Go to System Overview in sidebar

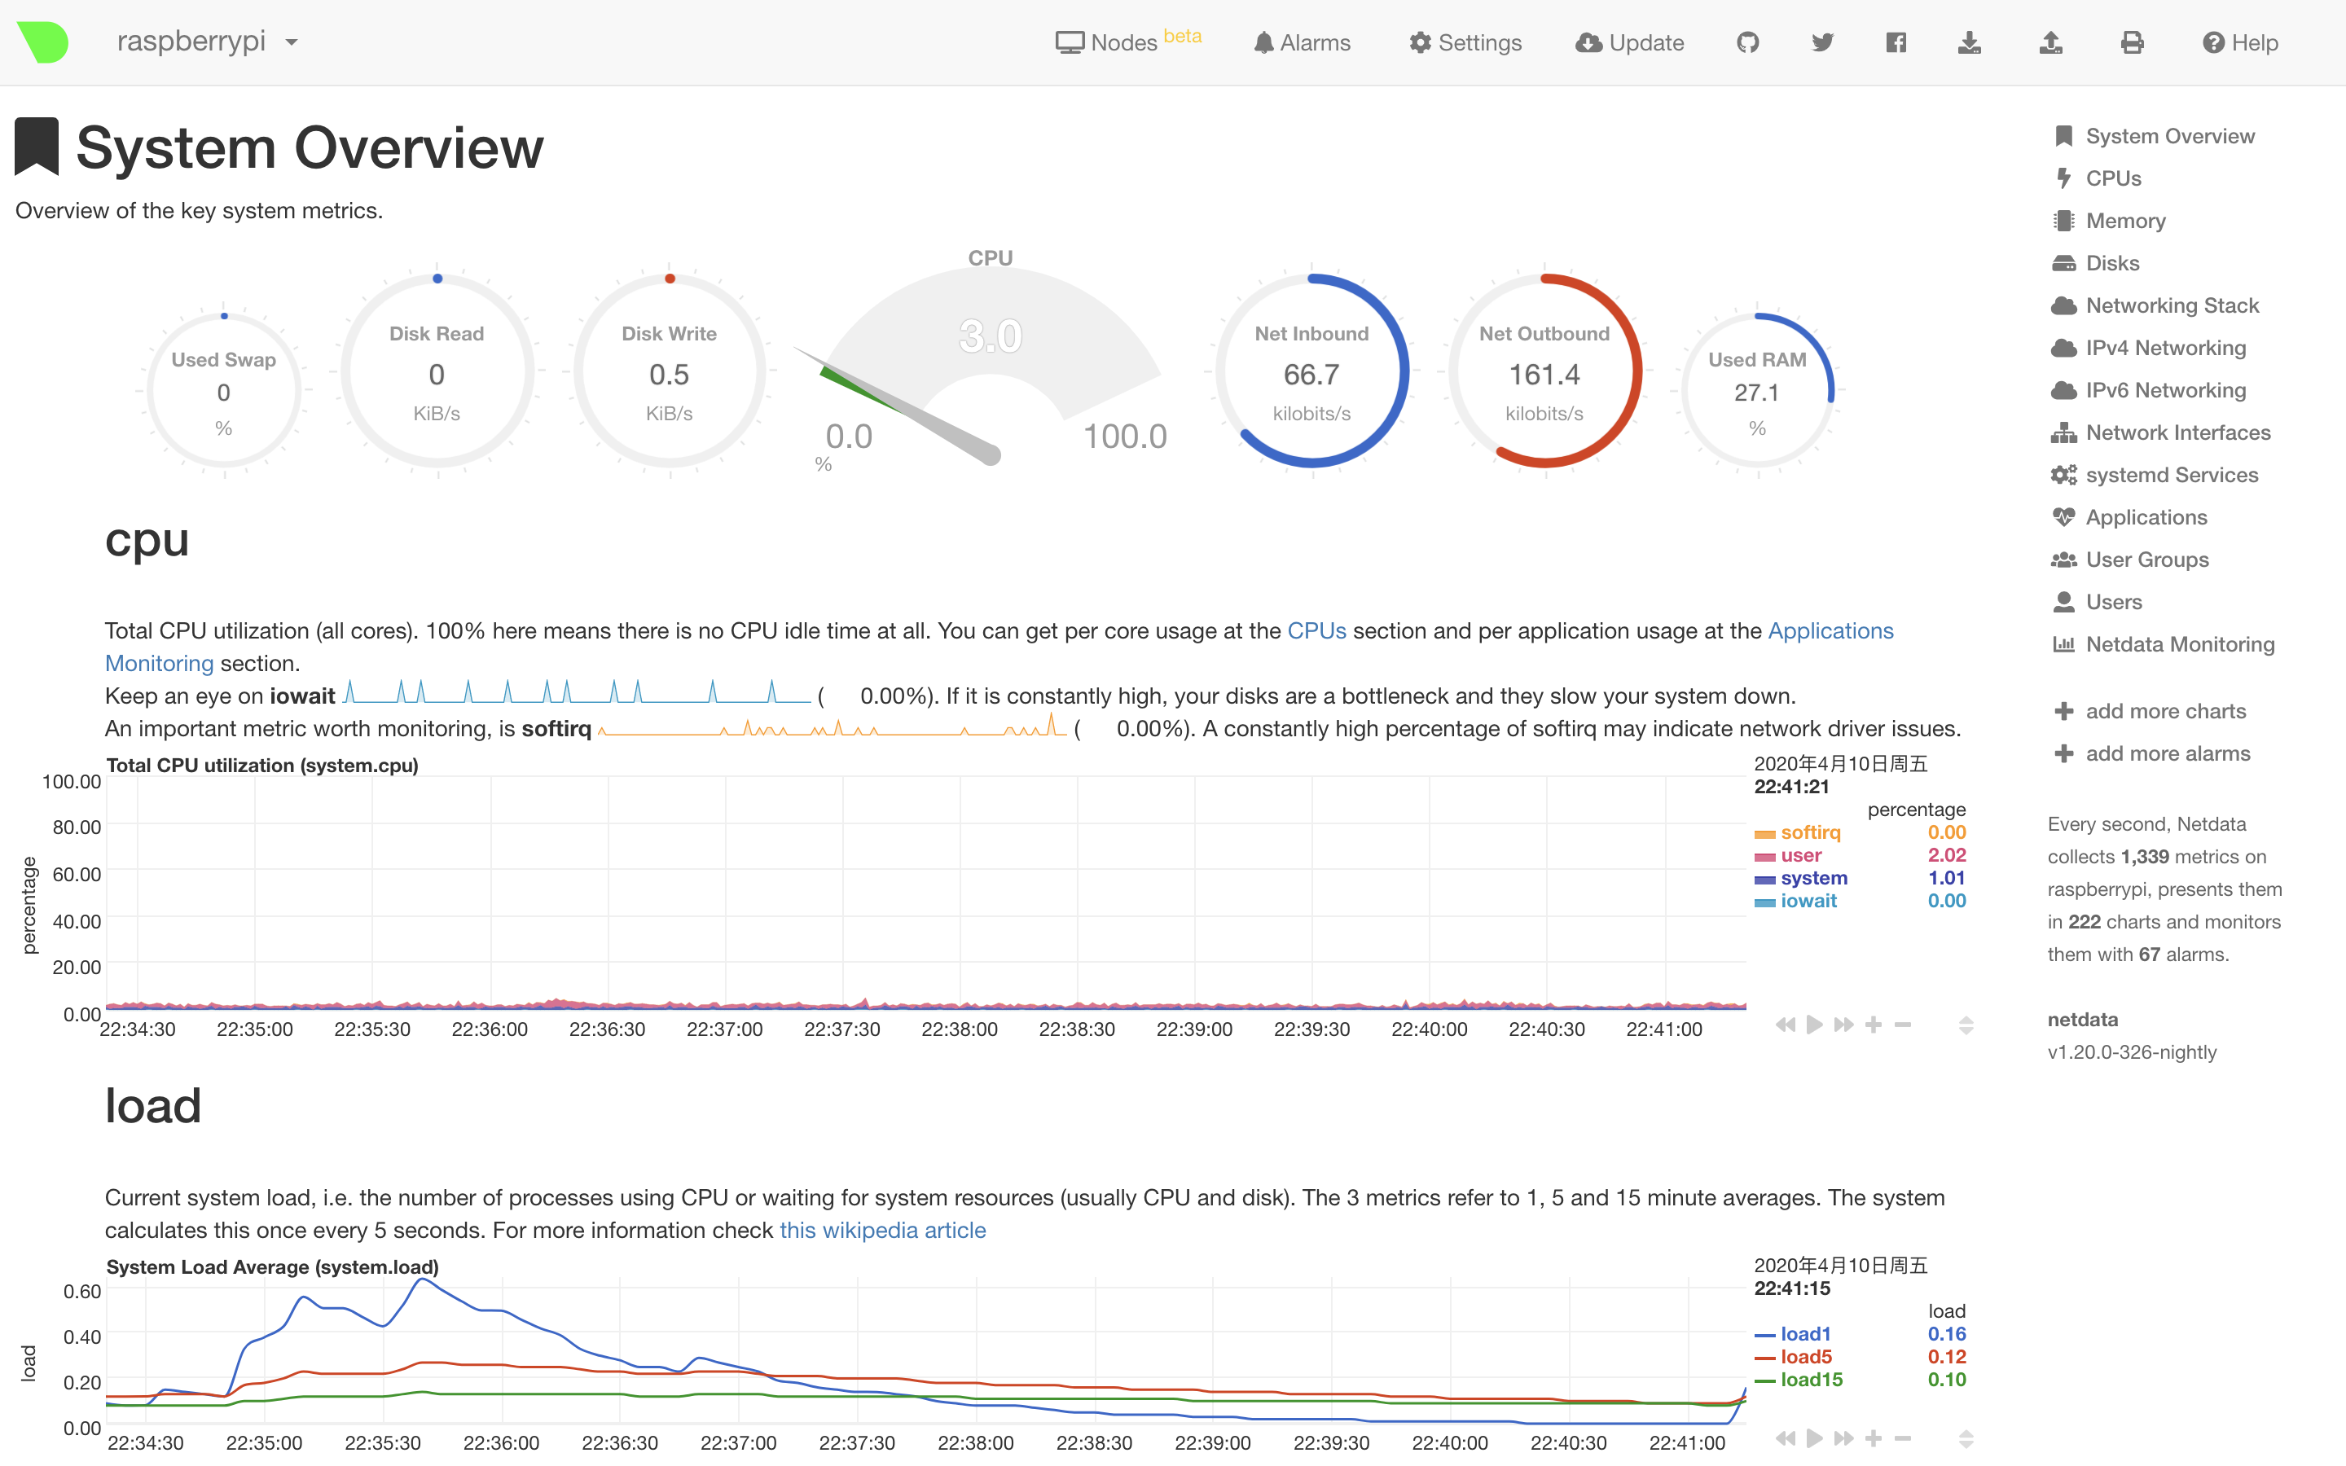point(2153,136)
